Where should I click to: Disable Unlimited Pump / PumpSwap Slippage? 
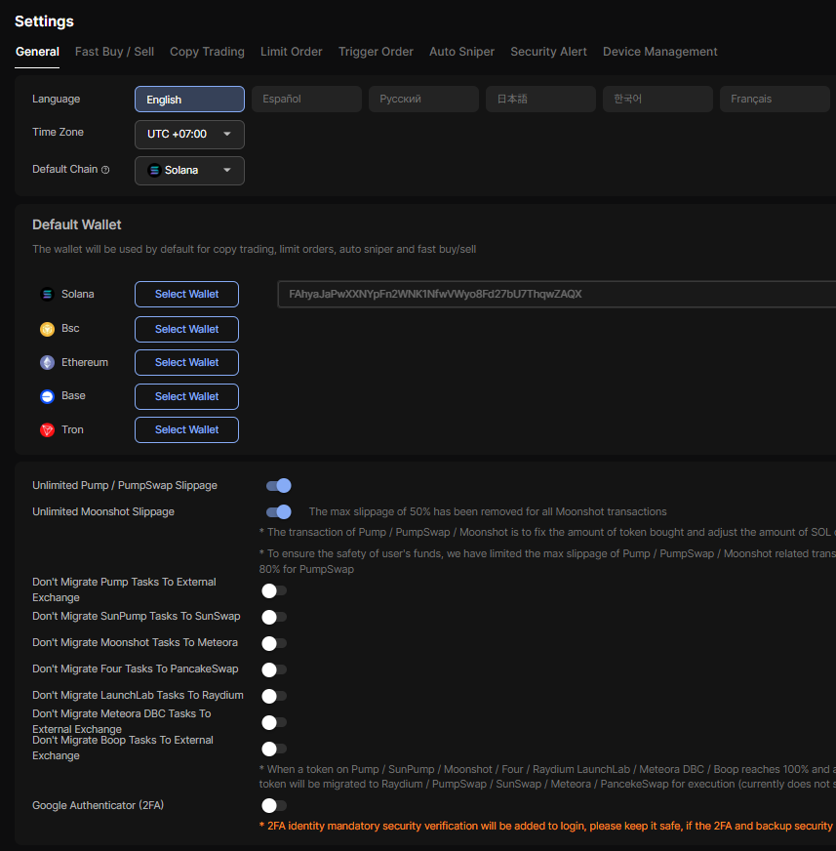[278, 486]
